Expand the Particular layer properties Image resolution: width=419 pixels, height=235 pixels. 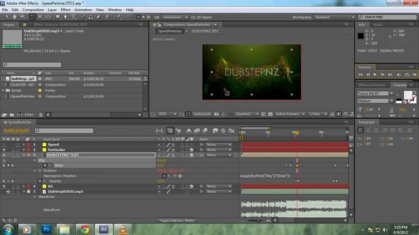pos(24,149)
